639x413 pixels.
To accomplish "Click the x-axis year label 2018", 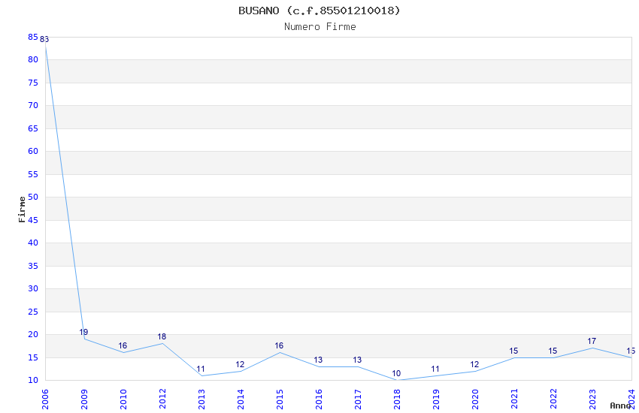I will coord(397,399).
